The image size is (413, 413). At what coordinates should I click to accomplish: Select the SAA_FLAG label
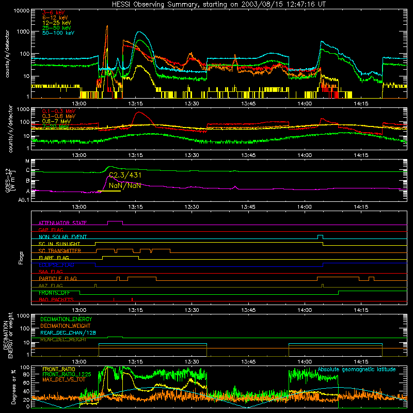(x=51, y=272)
